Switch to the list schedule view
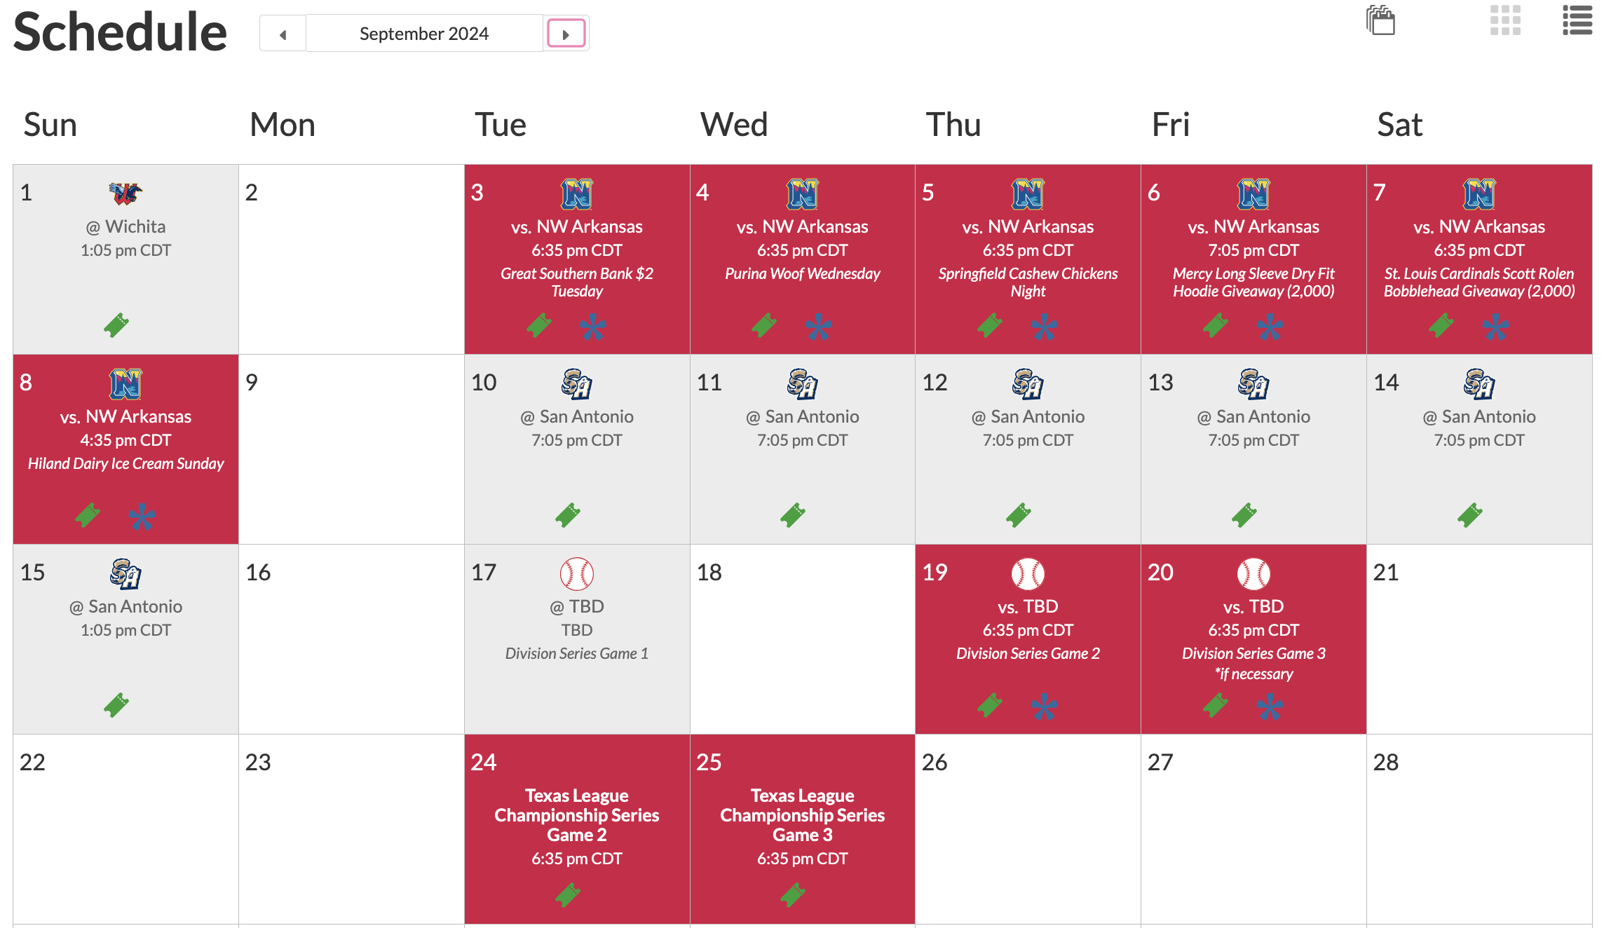The height and width of the screenshot is (928, 1611). pyautogui.click(x=1577, y=20)
